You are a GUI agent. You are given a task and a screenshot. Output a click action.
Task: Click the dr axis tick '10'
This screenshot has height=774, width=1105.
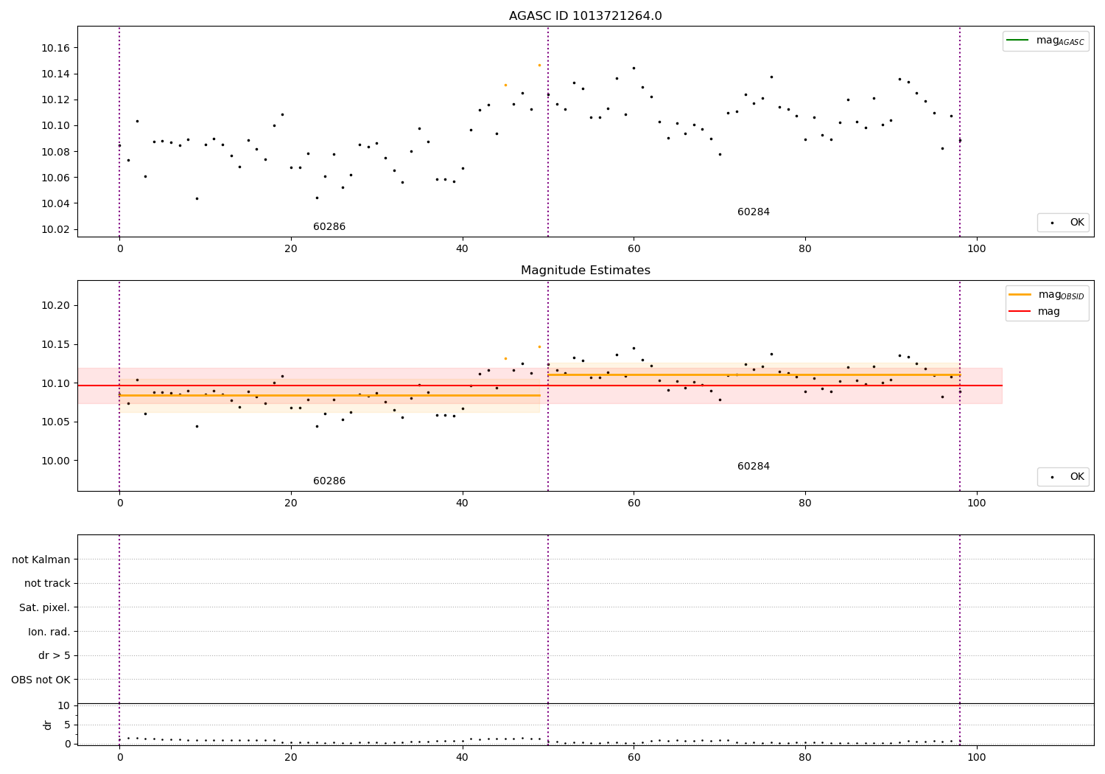tap(63, 705)
